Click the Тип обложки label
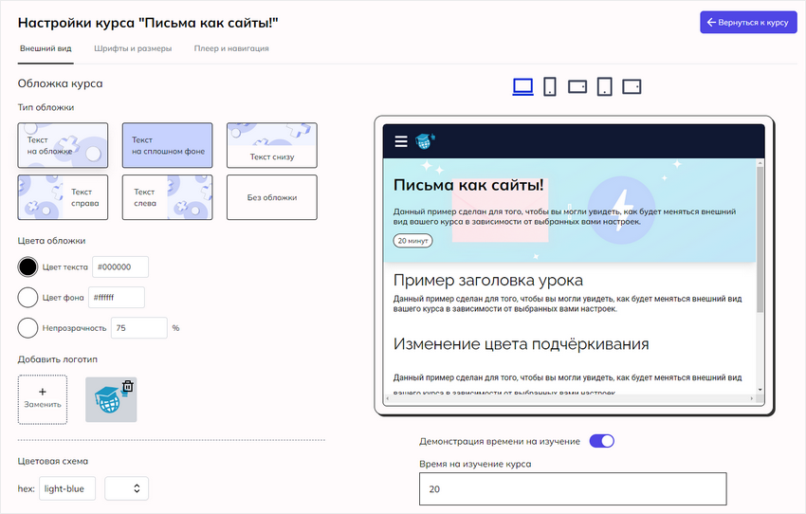Screen dimensions: 806x514 tap(46, 107)
